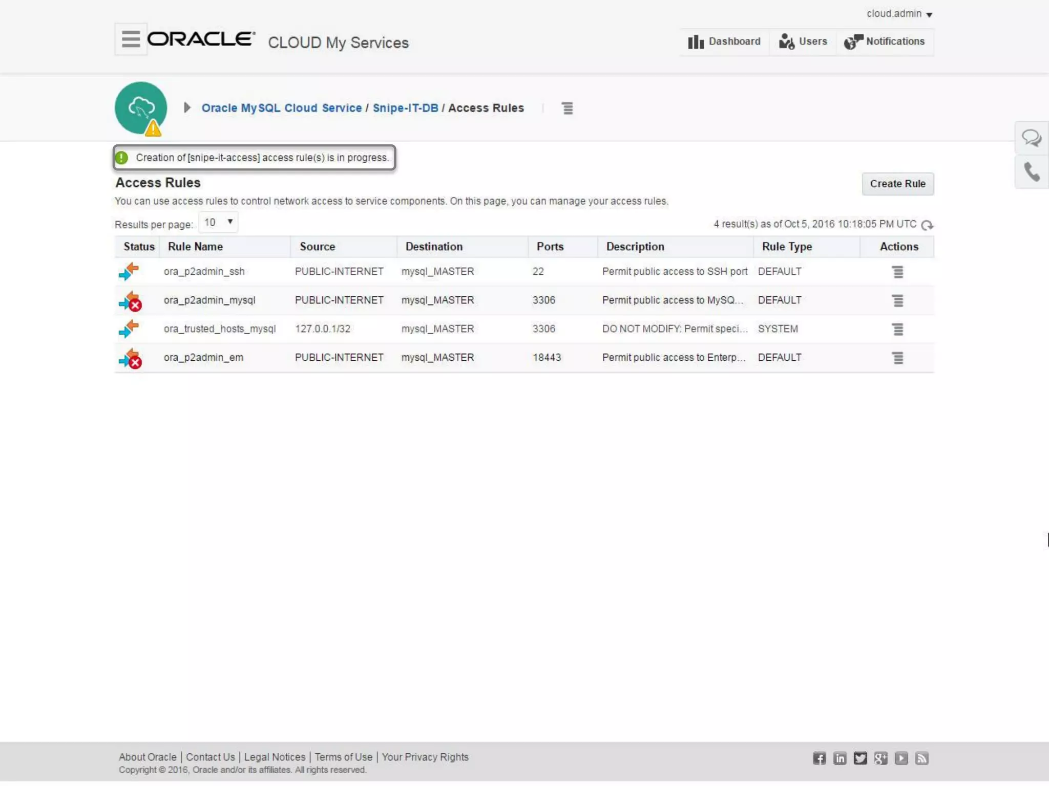Viewport: 1049px width, 786px height.
Task: Click disabled status icon for ora_p2admin_em
Action: coord(130,358)
